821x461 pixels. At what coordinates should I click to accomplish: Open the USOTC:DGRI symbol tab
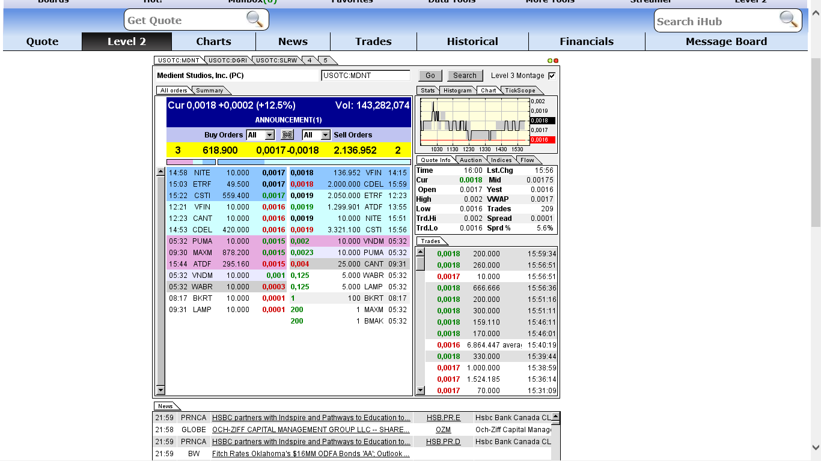click(x=228, y=61)
